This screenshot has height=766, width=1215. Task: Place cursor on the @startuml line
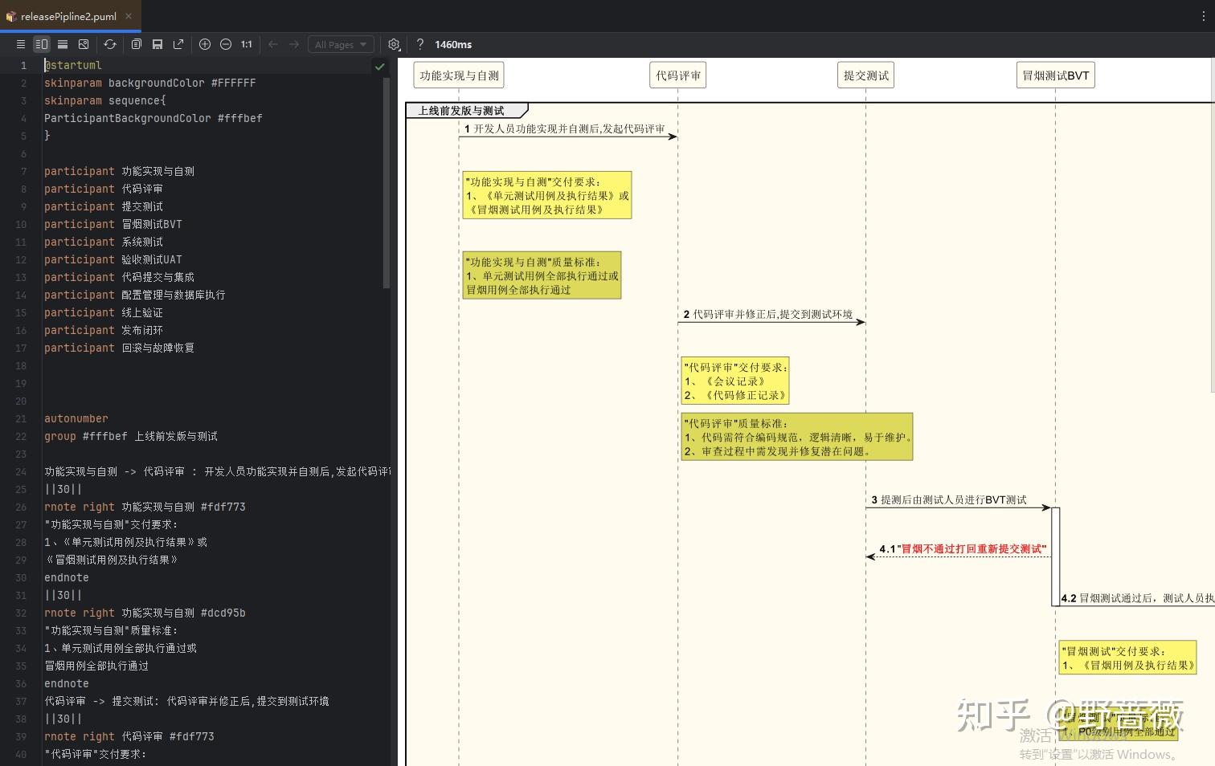click(73, 65)
